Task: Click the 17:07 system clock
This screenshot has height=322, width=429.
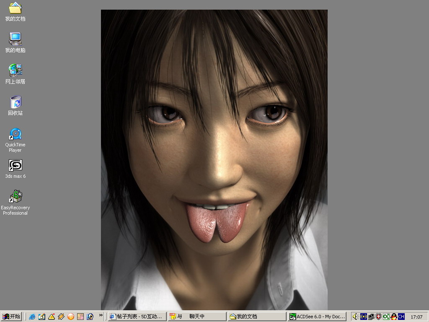Action: click(x=416, y=317)
